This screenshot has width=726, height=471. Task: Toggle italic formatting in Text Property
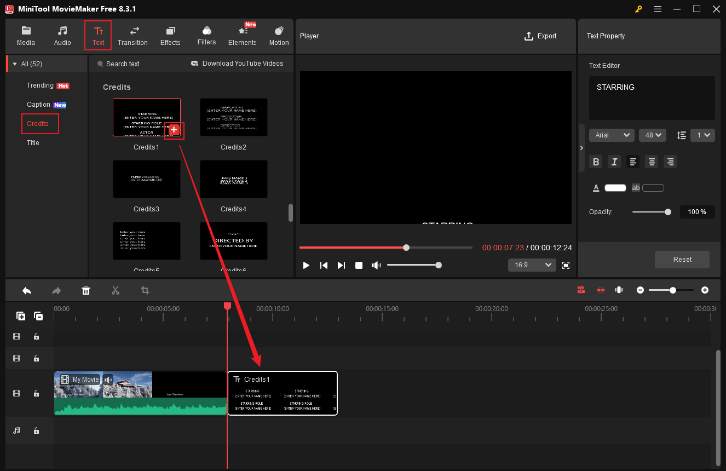click(614, 162)
